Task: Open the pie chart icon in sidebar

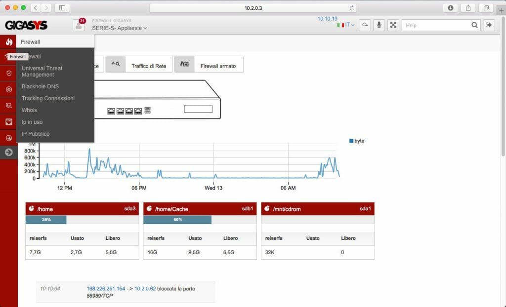Action: pyautogui.click(x=9, y=138)
